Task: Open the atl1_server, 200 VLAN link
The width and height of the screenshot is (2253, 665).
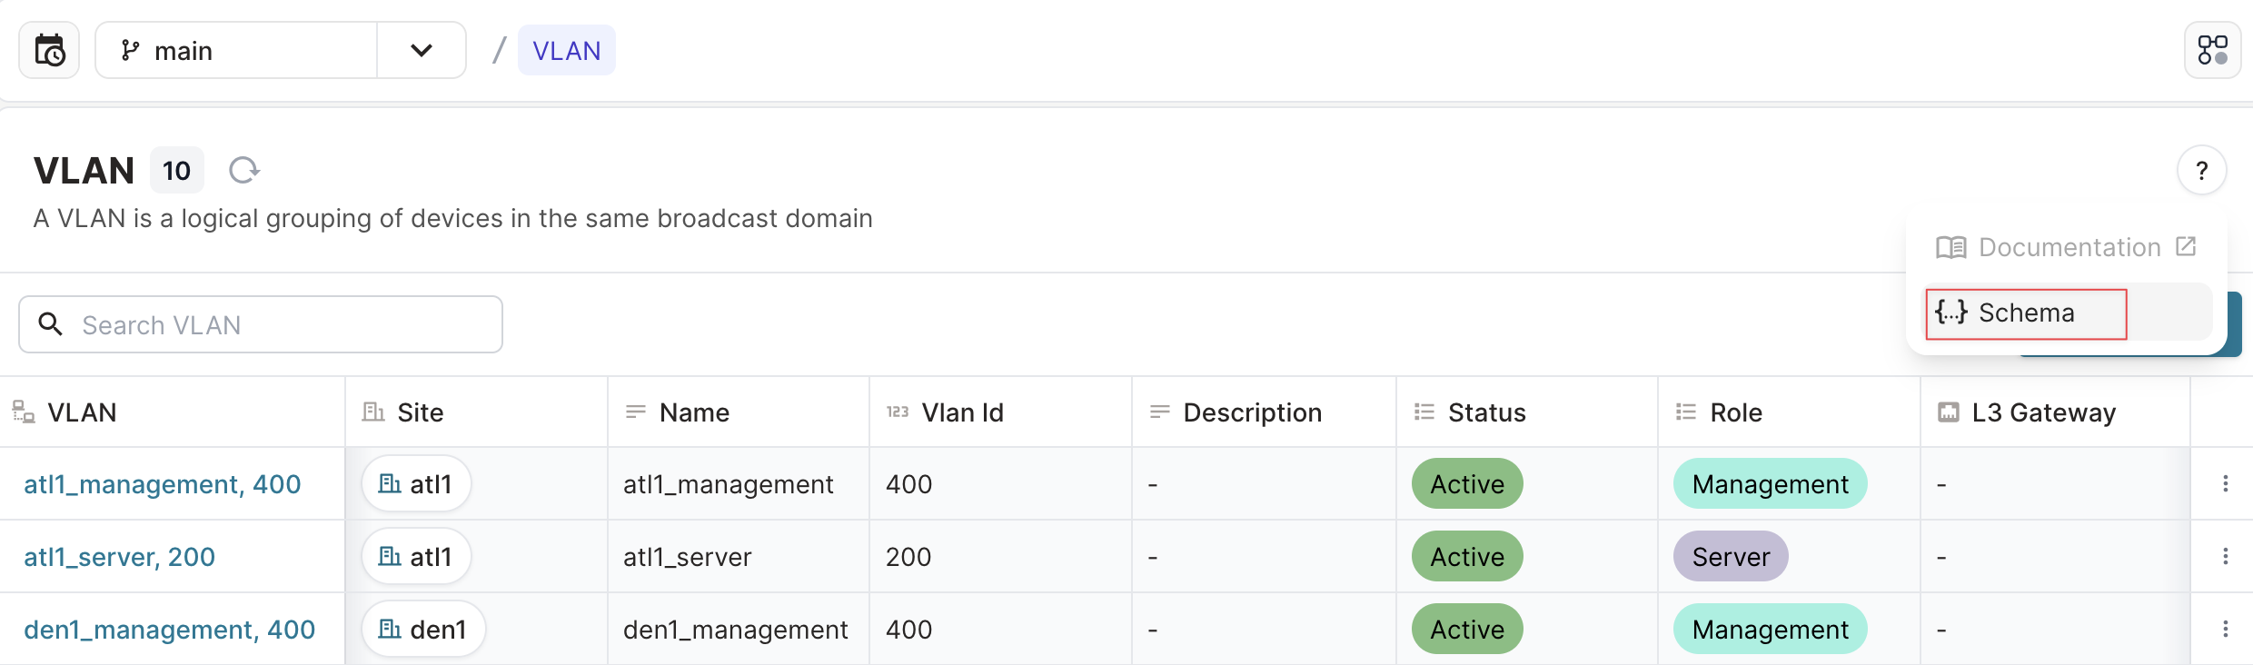Action: pos(119,557)
